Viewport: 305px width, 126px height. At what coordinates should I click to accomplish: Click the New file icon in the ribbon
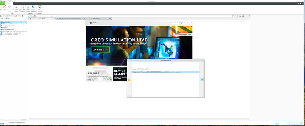[1, 7]
